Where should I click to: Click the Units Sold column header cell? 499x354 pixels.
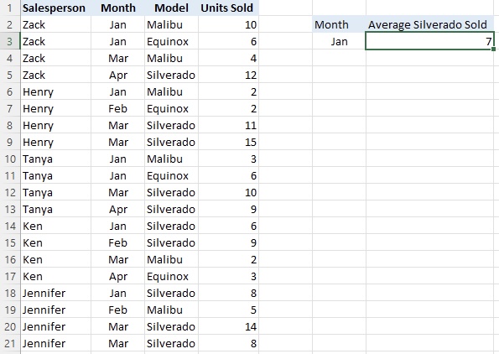(x=228, y=8)
